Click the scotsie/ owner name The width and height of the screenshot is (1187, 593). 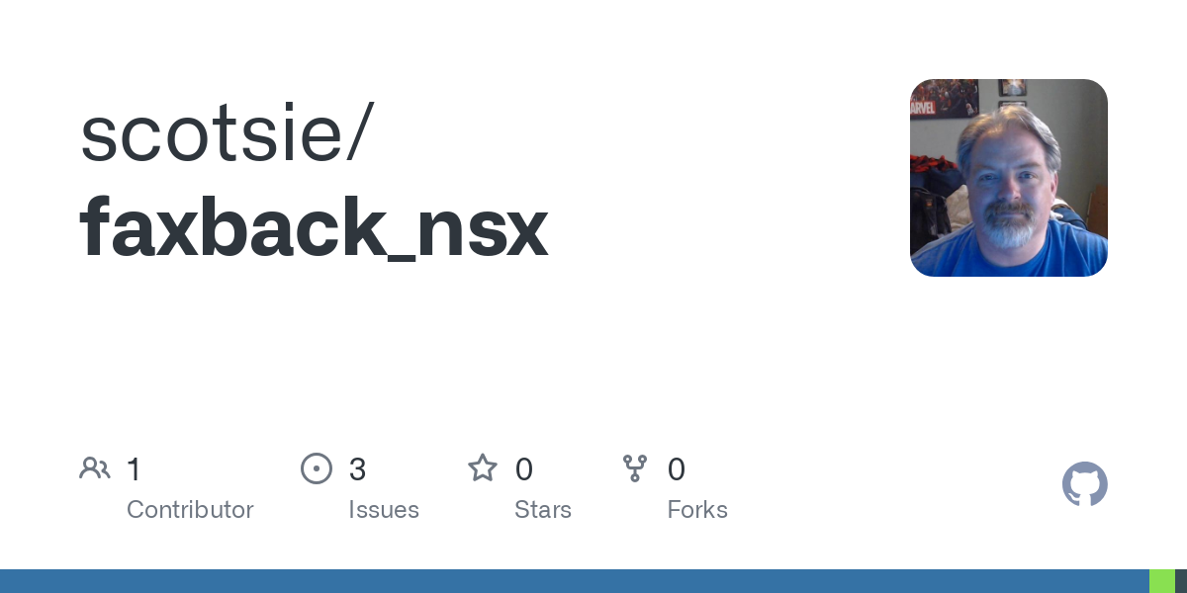coord(227,133)
